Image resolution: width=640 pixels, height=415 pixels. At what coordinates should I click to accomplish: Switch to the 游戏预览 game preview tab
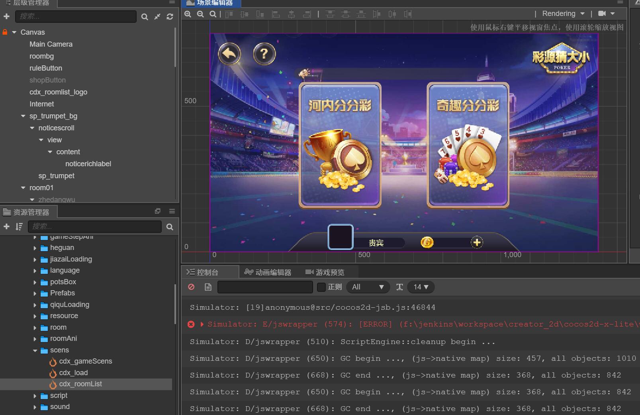point(325,272)
